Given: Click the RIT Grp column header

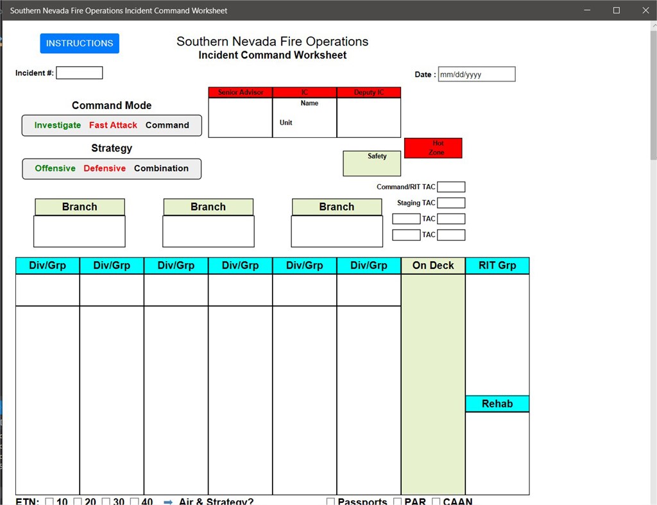Looking at the screenshot, I should [497, 265].
